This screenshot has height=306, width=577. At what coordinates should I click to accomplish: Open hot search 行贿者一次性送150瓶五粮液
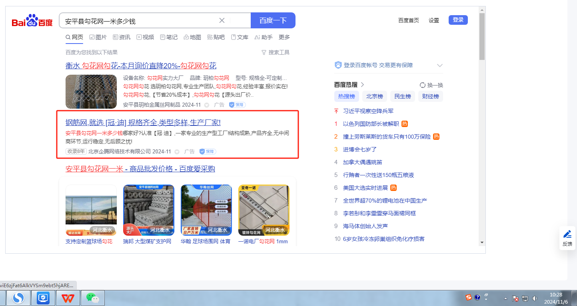tap(379, 175)
